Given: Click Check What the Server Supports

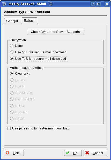Looking at the screenshot, I should (55, 32).
